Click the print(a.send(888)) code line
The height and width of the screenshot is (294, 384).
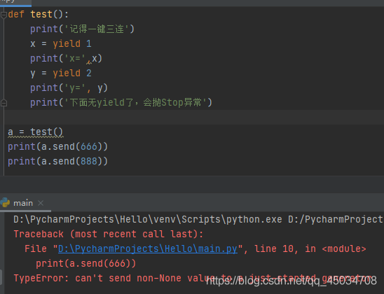pyautogui.click(x=57, y=161)
